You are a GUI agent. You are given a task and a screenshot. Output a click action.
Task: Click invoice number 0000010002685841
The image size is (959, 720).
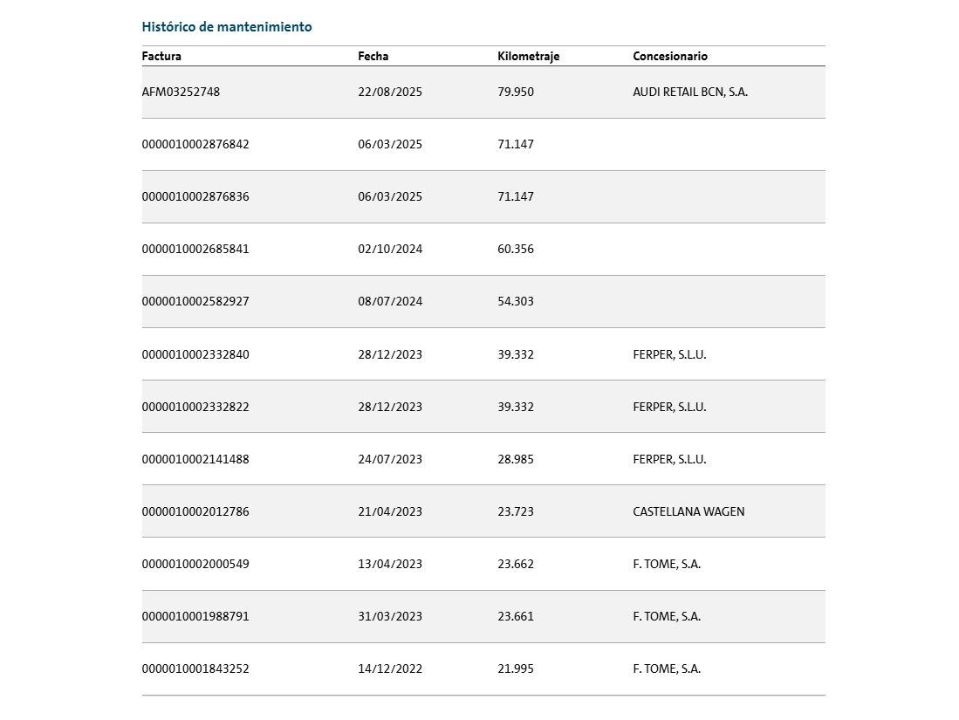[195, 249]
